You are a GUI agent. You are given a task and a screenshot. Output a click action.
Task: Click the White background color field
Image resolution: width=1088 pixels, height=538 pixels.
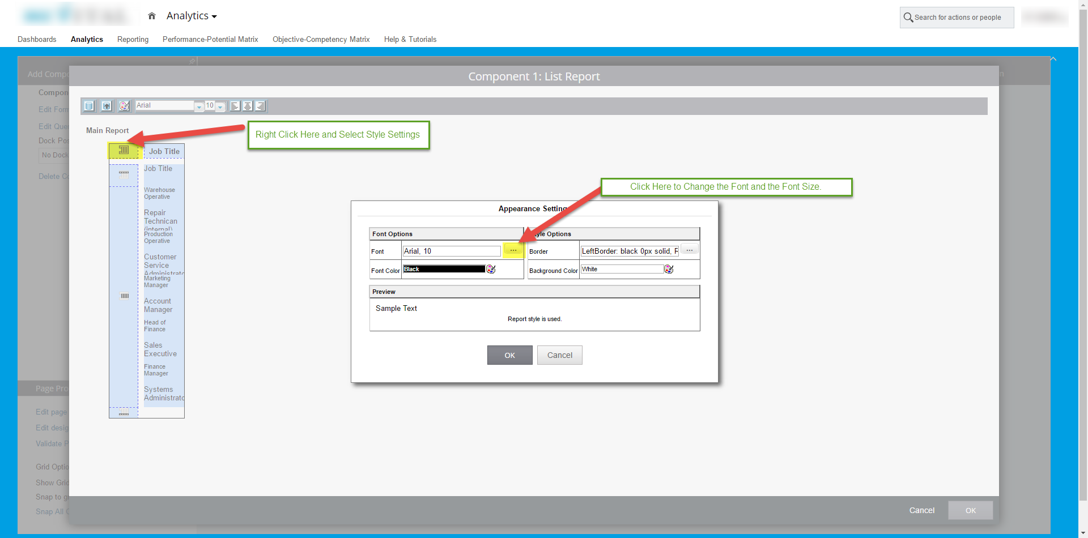(x=622, y=269)
